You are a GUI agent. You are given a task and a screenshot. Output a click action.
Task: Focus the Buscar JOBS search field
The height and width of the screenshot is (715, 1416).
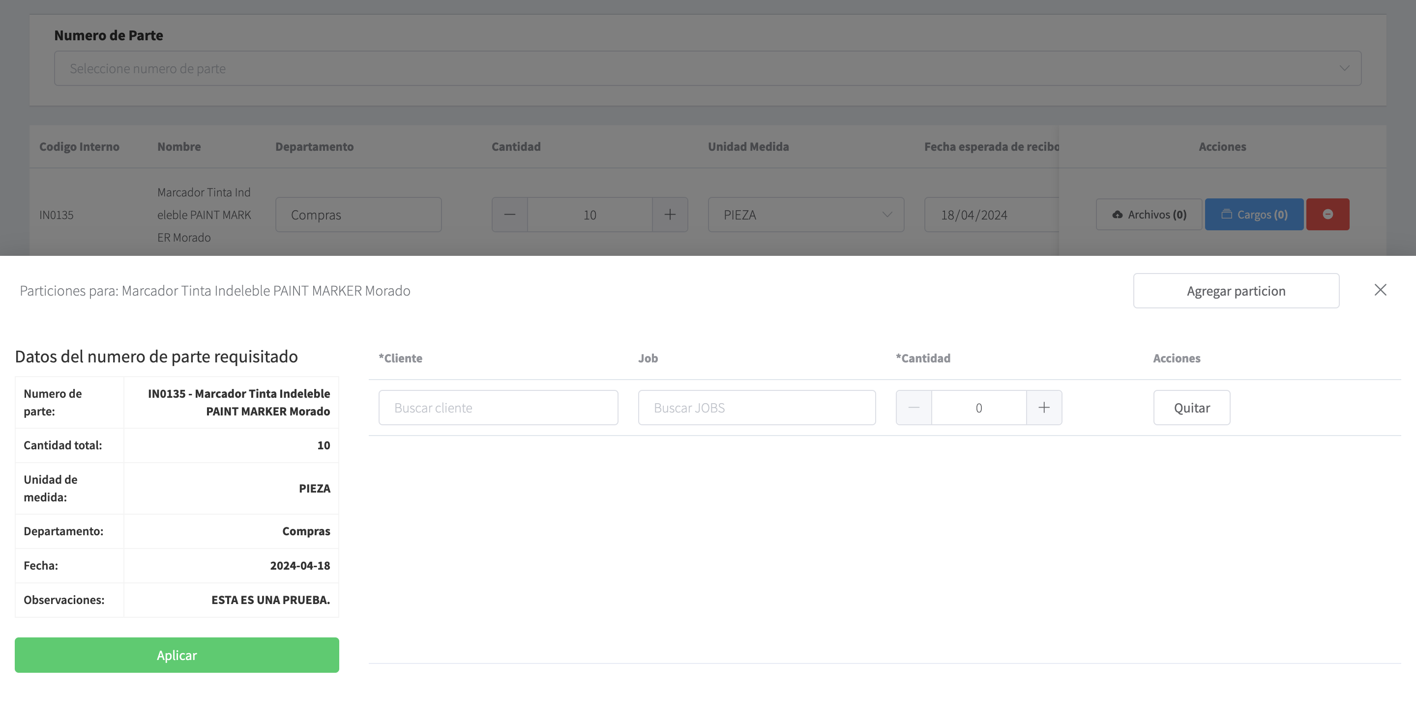pyautogui.click(x=756, y=408)
